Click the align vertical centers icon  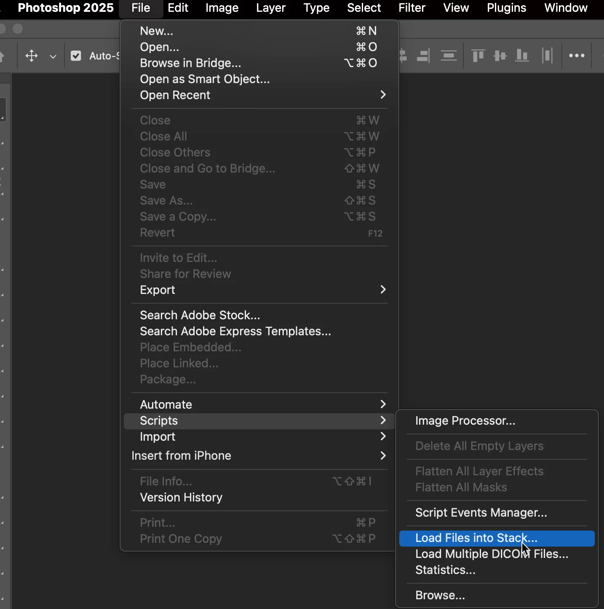coord(500,56)
